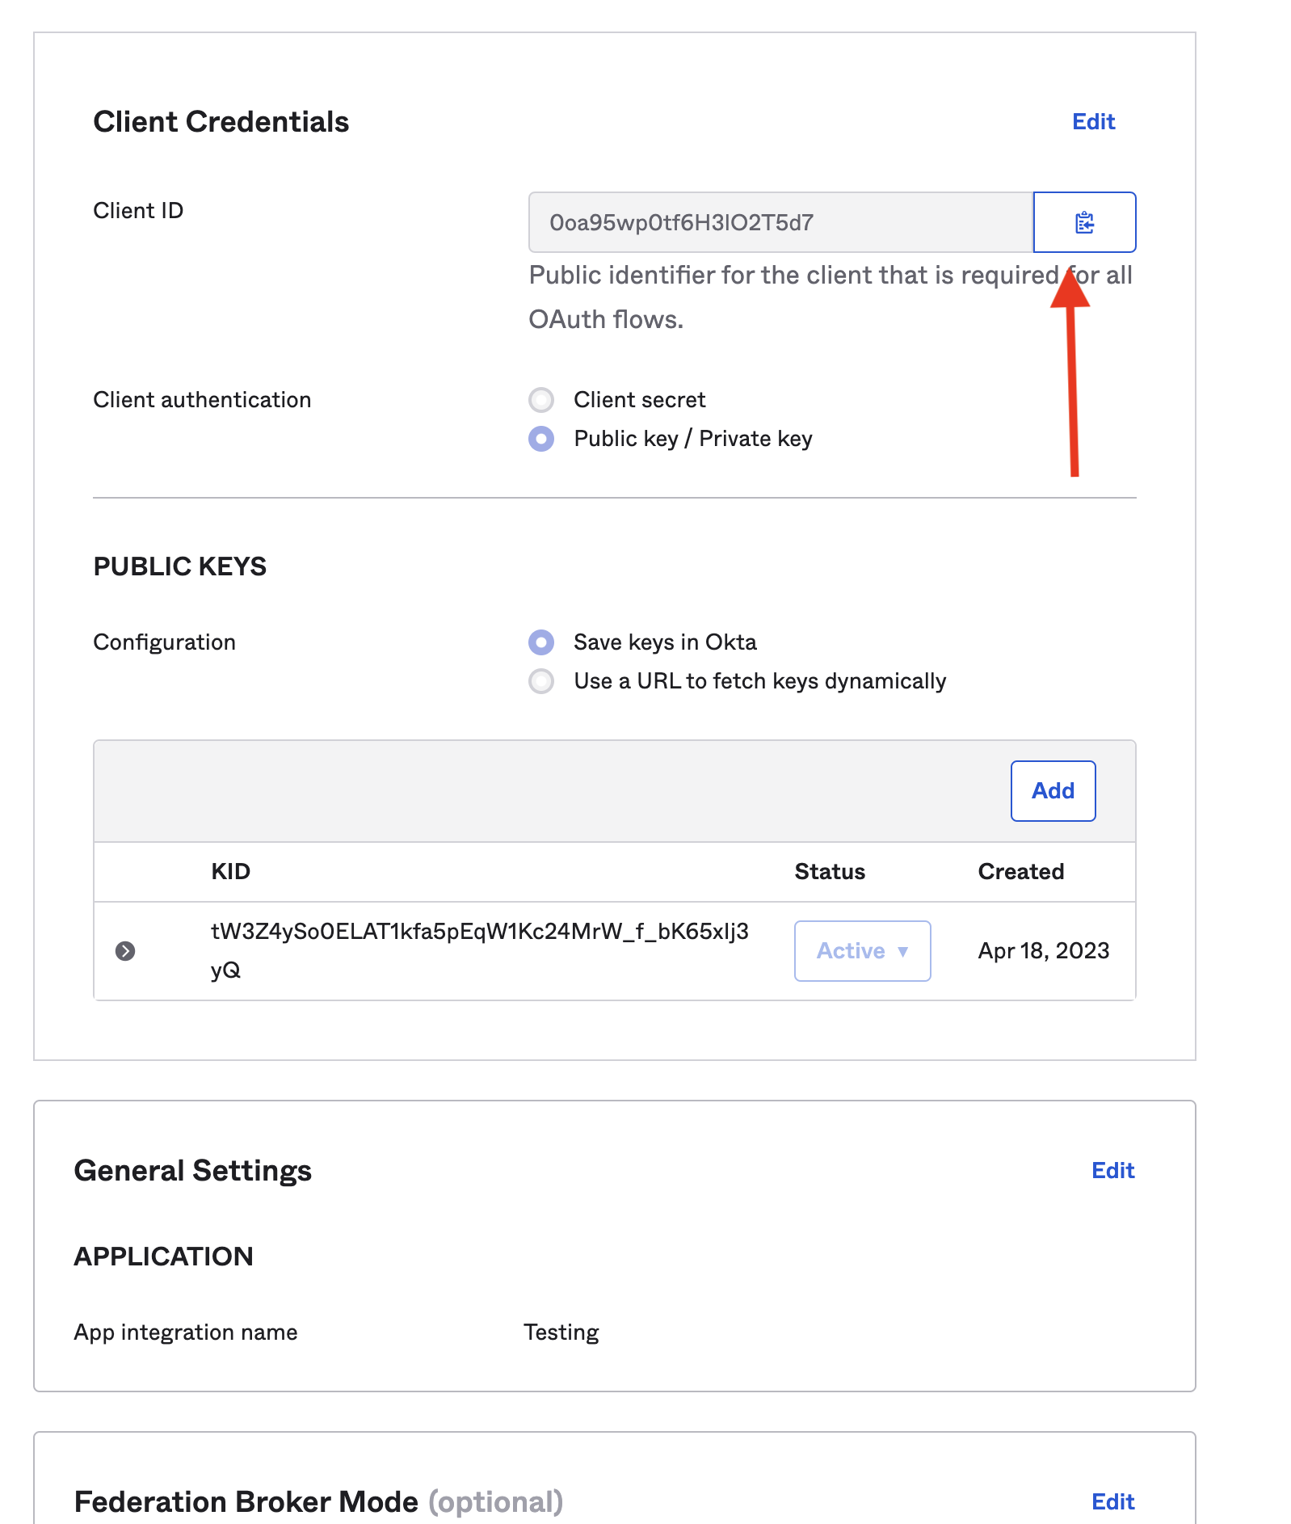1291x1524 pixels.
Task: Choose Public key / Private key authentication
Action: click(541, 439)
